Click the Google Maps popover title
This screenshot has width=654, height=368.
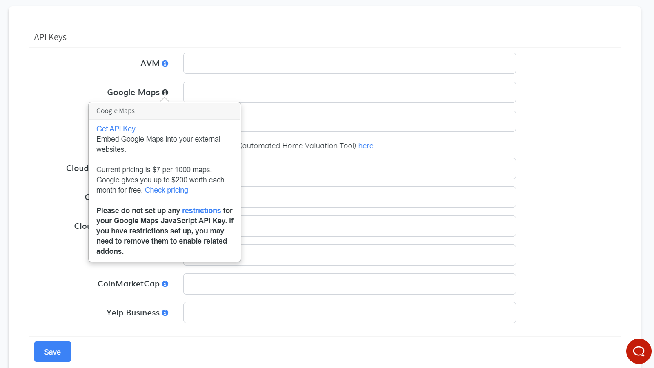tap(116, 111)
